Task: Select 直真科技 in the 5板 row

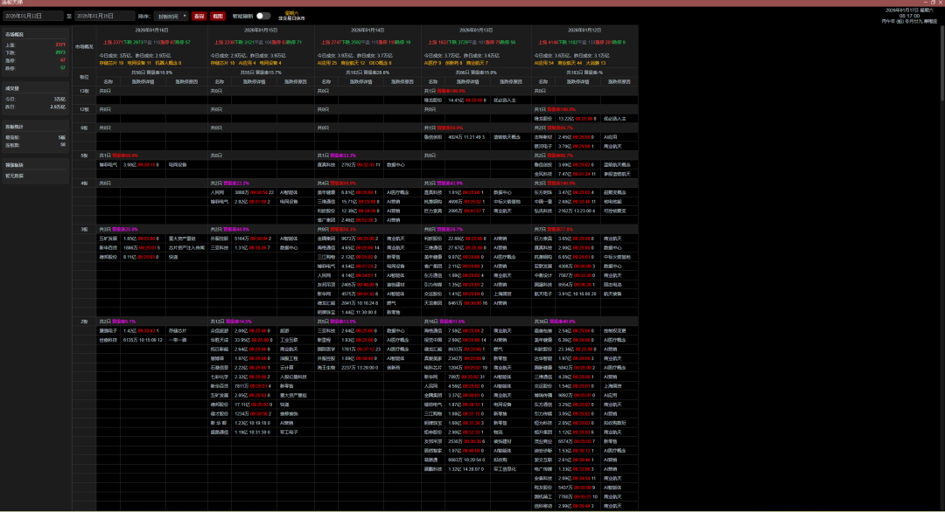Action: [x=325, y=164]
